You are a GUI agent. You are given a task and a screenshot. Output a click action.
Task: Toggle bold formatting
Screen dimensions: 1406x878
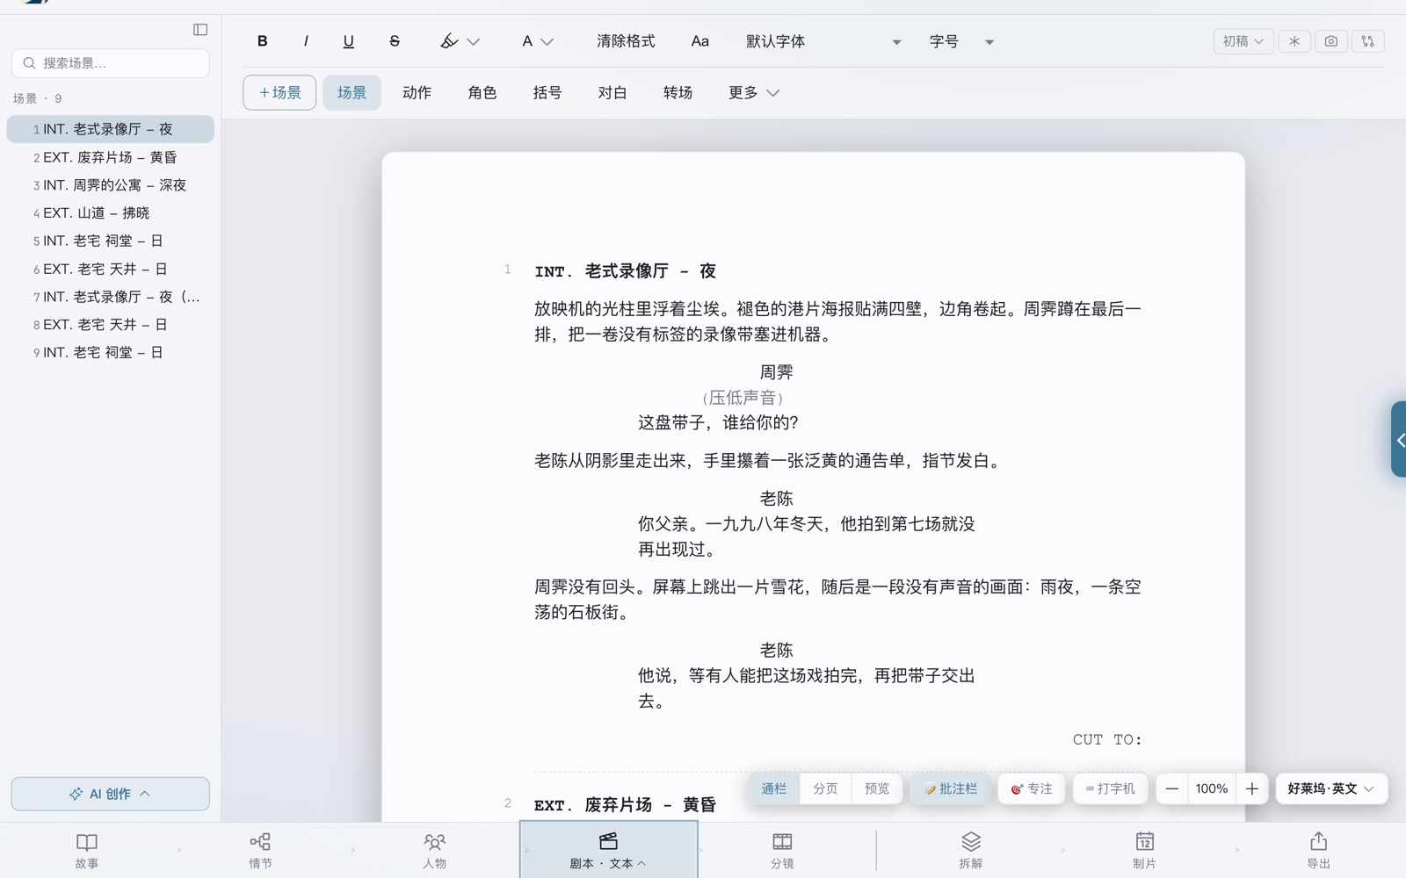[x=262, y=41]
